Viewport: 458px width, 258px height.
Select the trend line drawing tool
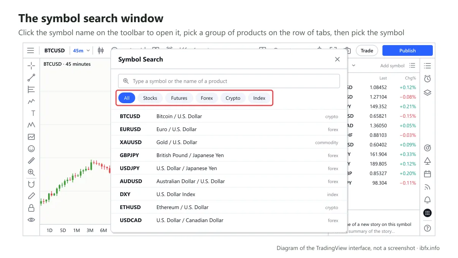(x=31, y=78)
